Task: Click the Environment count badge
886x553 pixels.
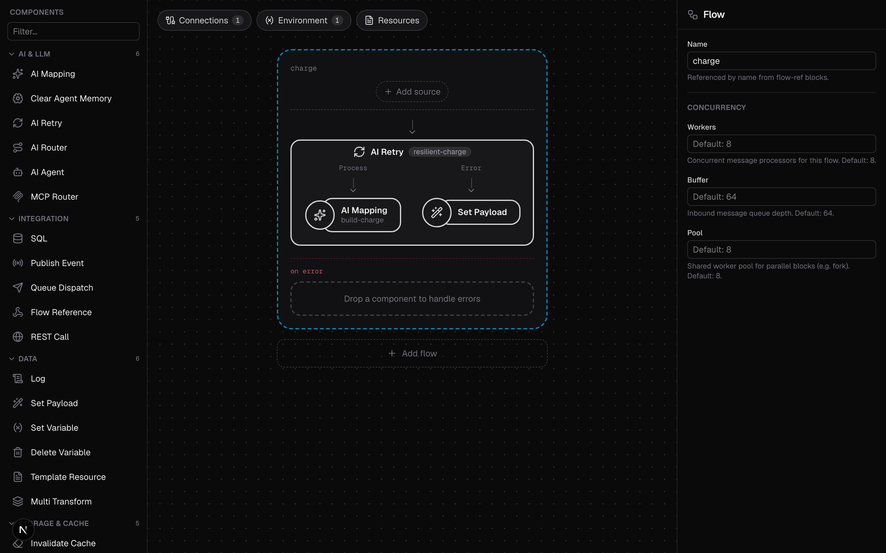Action: [337, 21]
